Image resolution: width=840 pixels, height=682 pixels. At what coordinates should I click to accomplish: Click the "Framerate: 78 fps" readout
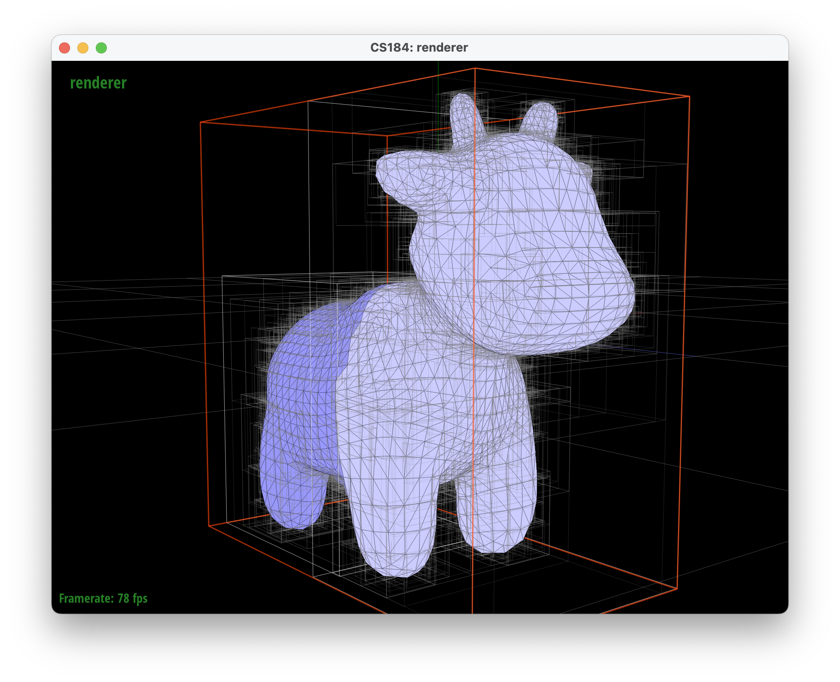[x=103, y=598]
